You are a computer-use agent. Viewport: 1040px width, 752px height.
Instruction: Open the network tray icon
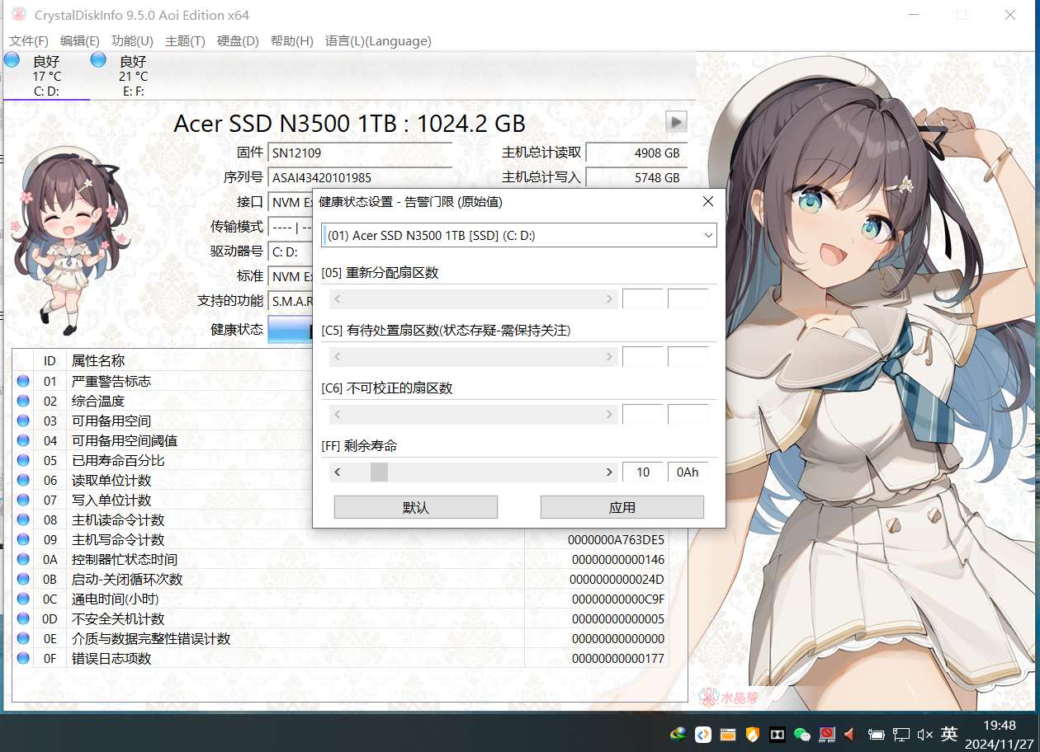click(x=901, y=734)
